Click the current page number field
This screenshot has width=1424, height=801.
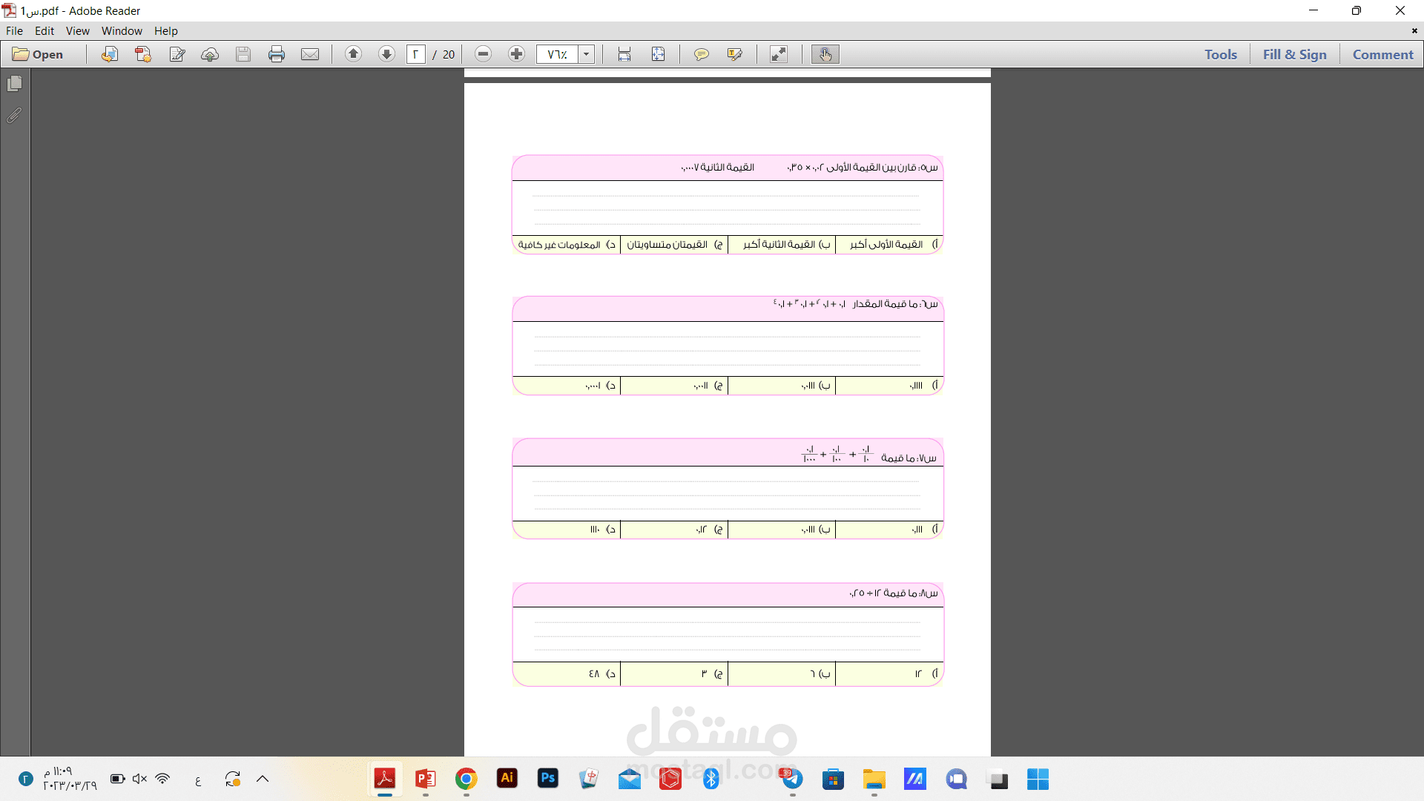coord(415,54)
